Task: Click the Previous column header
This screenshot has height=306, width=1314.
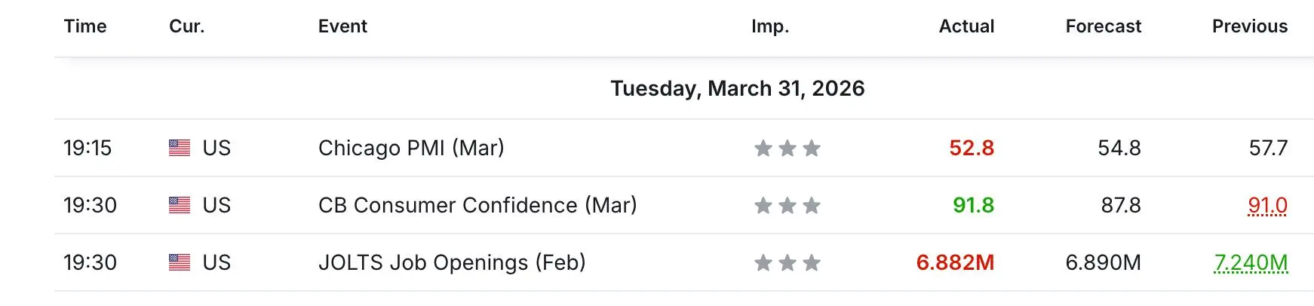Action: pos(1249,26)
